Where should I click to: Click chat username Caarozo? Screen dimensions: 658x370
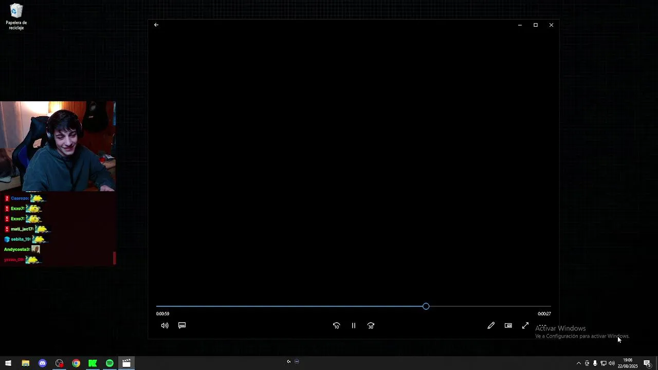coord(20,198)
